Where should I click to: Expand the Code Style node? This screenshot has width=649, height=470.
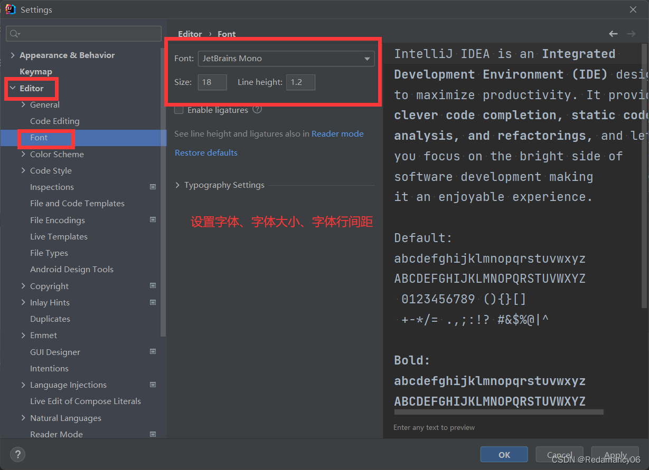point(23,170)
